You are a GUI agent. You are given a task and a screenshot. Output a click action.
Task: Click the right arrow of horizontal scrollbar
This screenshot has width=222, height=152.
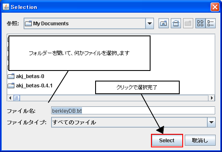coord(212,98)
